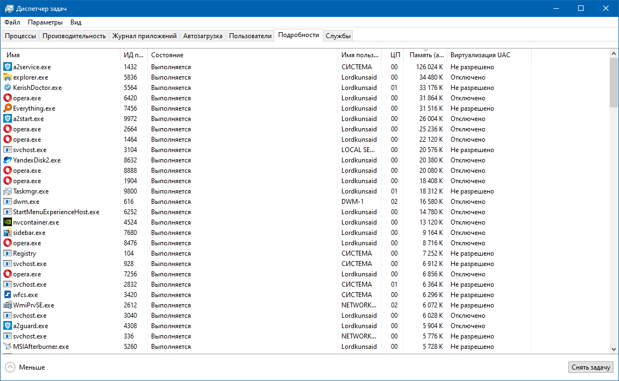Click the KerishDoctor.exe process icon
The height and width of the screenshot is (381, 619).
8,88
